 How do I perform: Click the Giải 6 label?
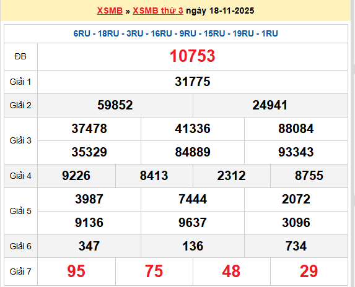click(20, 246)
